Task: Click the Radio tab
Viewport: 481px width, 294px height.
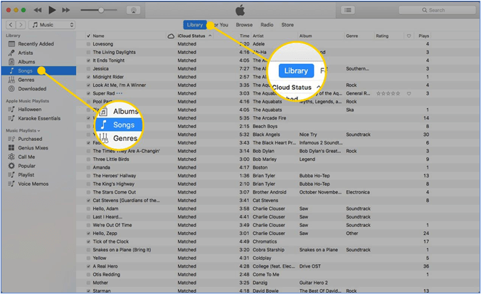Action: pos(266,25)
